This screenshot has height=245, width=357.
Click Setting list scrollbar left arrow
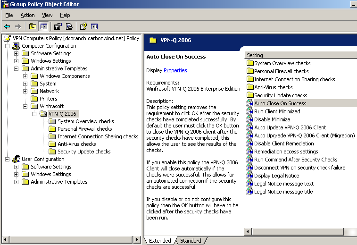(248, 232)
